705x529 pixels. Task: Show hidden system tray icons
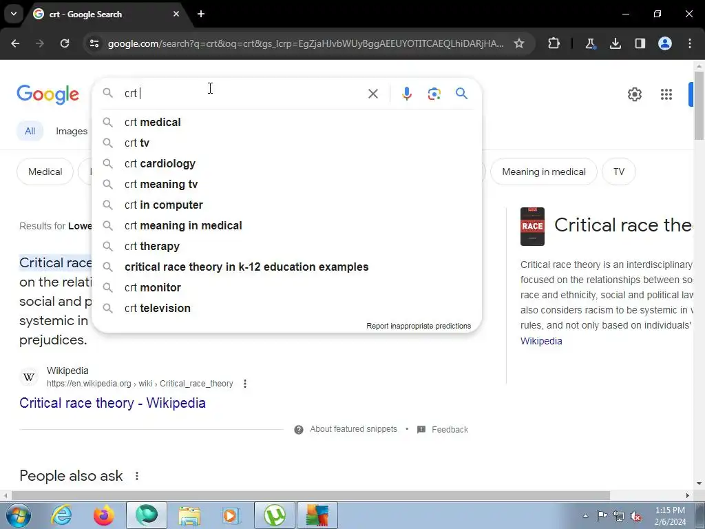click(x=585, y=516)
